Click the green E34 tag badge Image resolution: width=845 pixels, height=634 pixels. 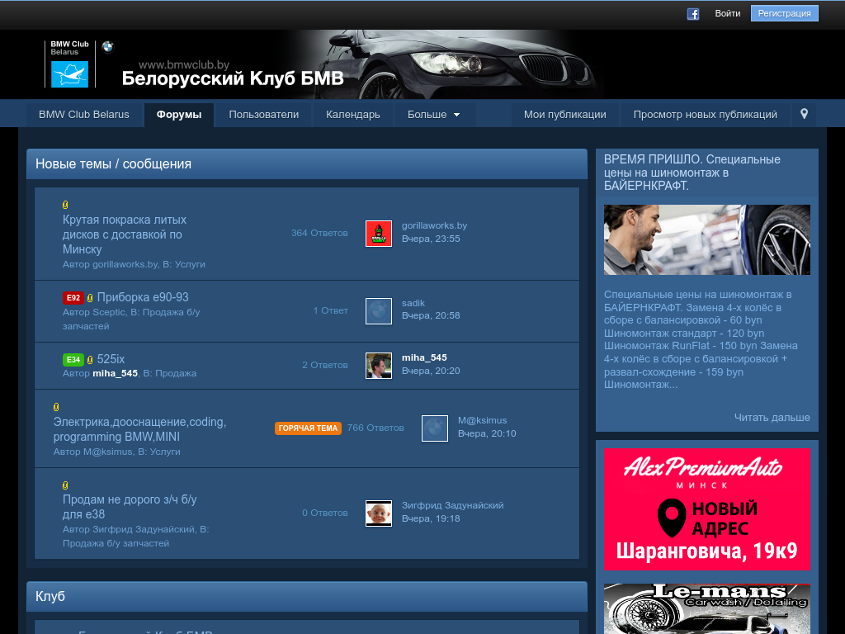pyautogui.click(x=73, y=360)
